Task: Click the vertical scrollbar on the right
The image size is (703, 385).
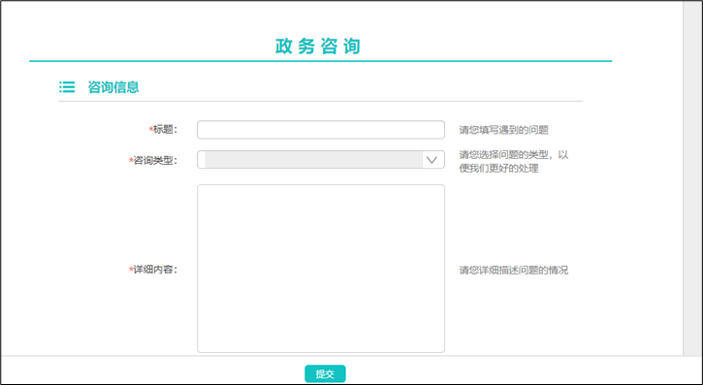Action: click(x=692, y=178)
